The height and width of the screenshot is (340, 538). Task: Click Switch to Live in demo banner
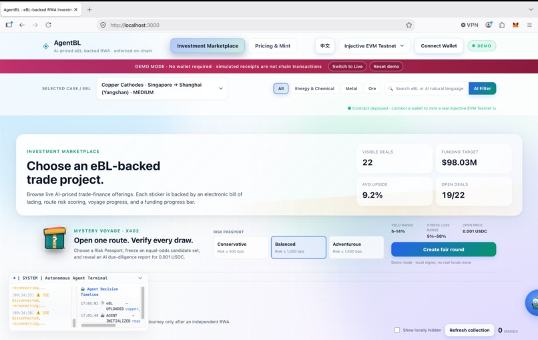coord(347,67)
